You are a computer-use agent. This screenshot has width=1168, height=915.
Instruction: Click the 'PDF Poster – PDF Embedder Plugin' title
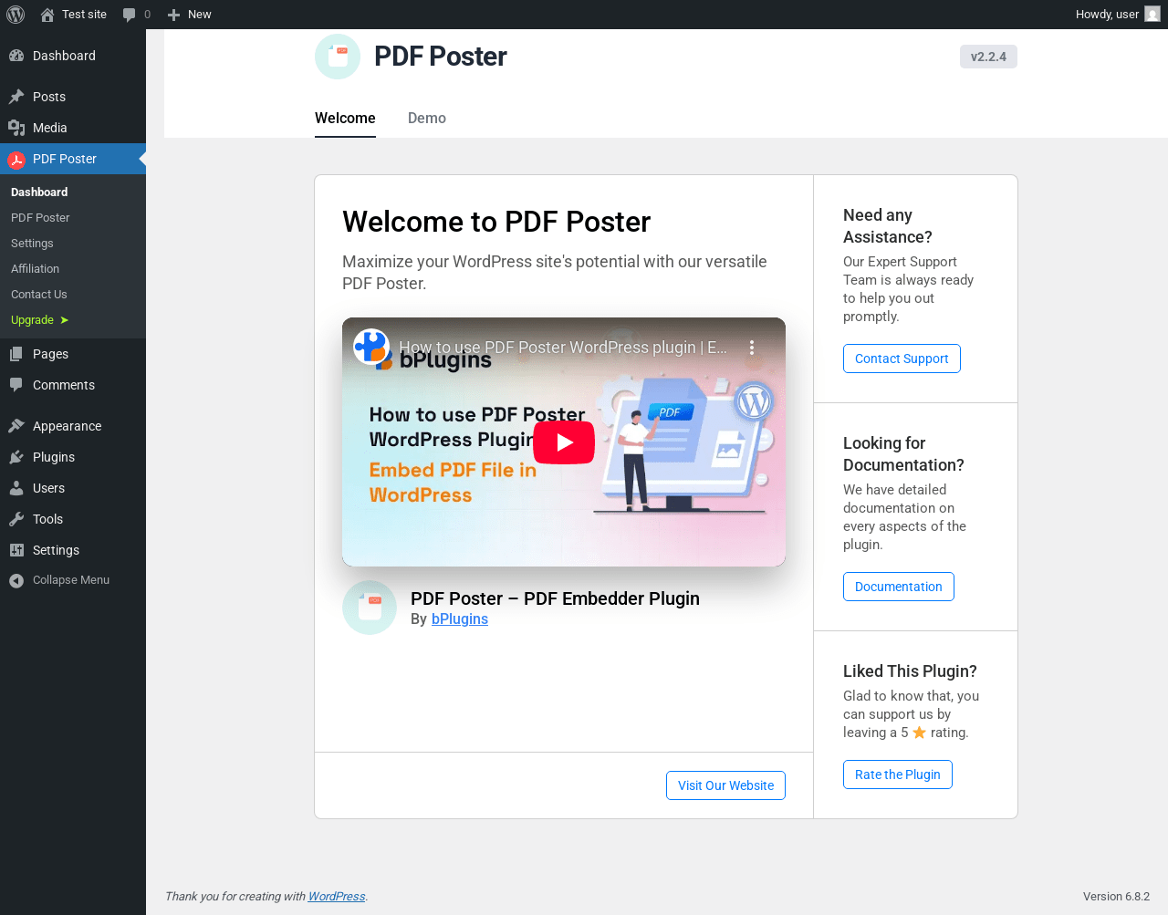click(x=555, y=598)
